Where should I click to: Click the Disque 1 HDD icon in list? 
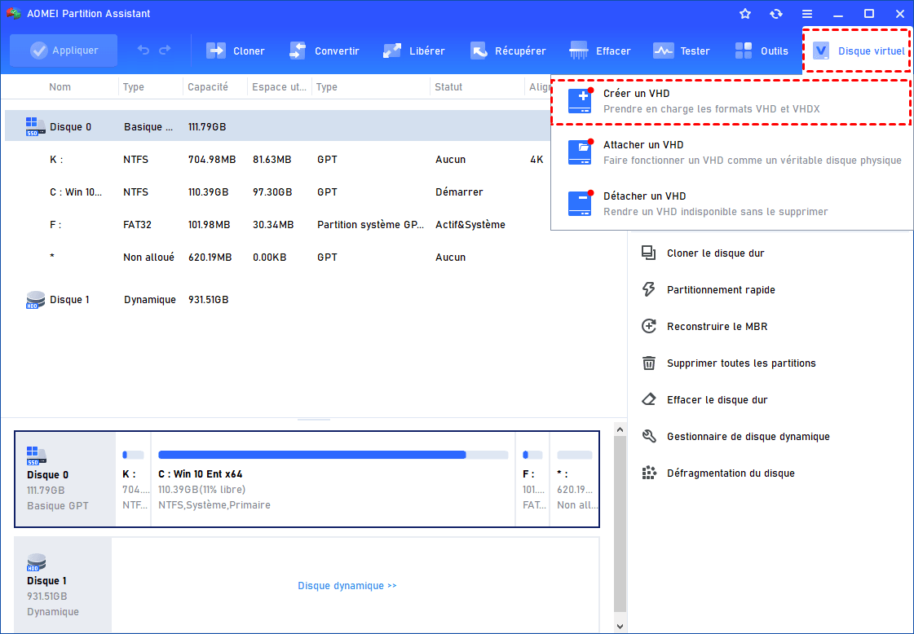pyautogui.click(x=36, y=300)
